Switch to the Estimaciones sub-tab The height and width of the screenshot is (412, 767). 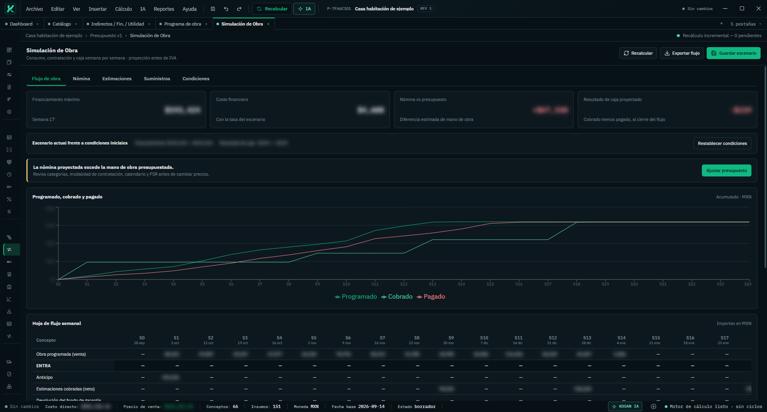tap(117, 79)
